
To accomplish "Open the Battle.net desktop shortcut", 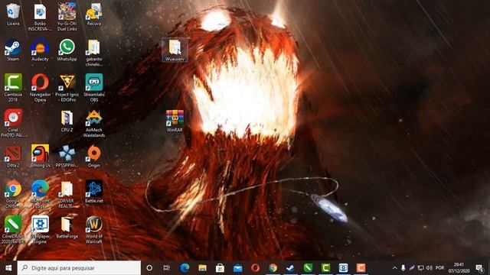I will tap(94, 192).
